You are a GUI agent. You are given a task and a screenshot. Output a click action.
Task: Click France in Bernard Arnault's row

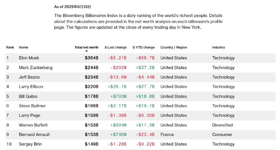pyautogui.click(x=167, y=135)
